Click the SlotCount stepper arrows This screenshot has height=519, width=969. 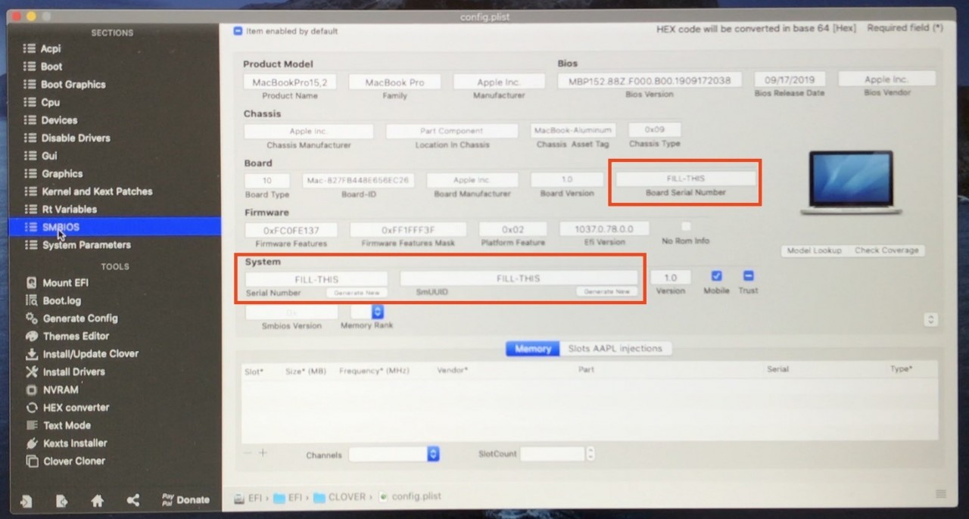point(590,454)
